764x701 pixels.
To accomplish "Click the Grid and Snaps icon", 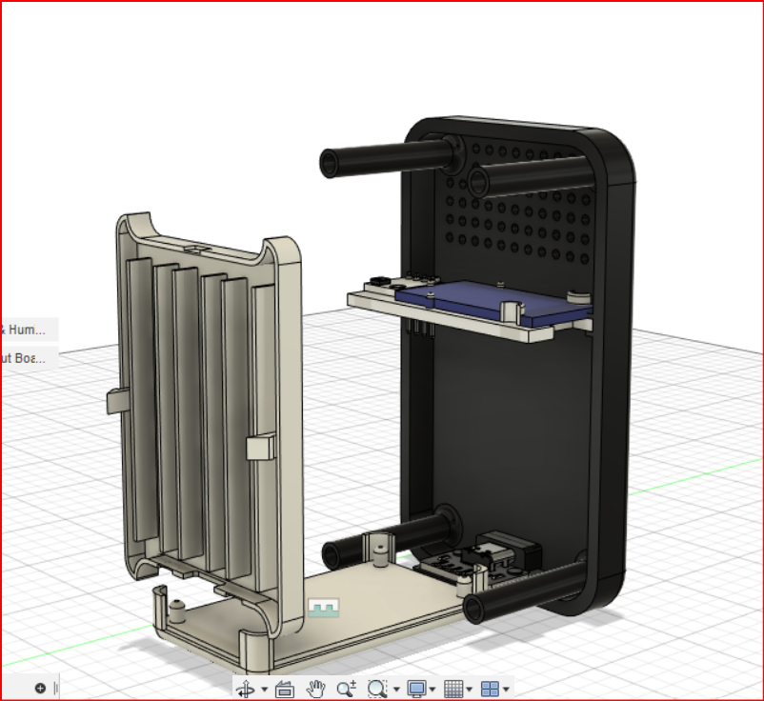I will click(x=453, y=689).
